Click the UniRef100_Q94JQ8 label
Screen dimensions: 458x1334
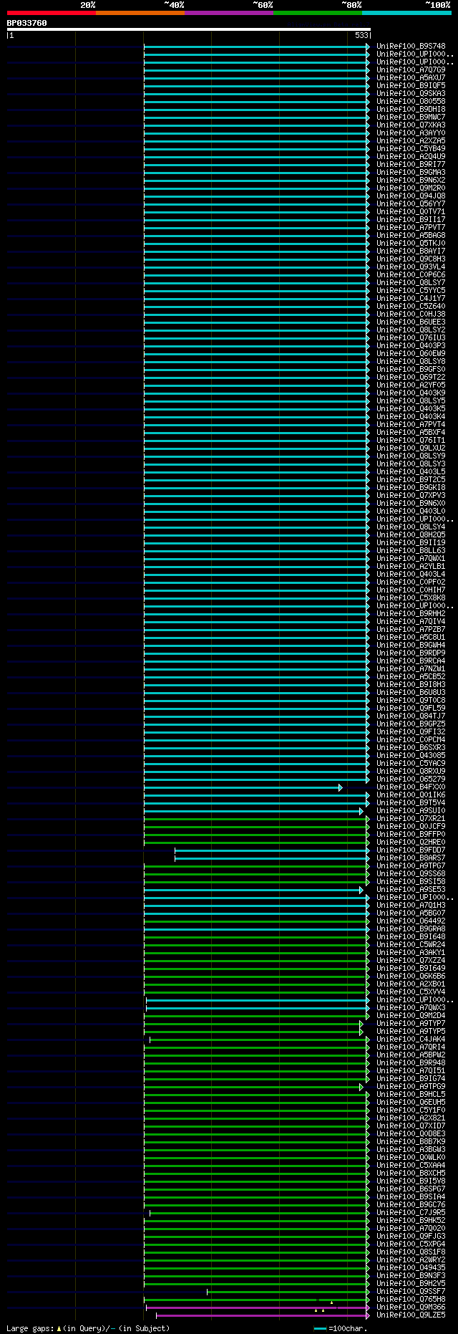(x=411, y=196)
